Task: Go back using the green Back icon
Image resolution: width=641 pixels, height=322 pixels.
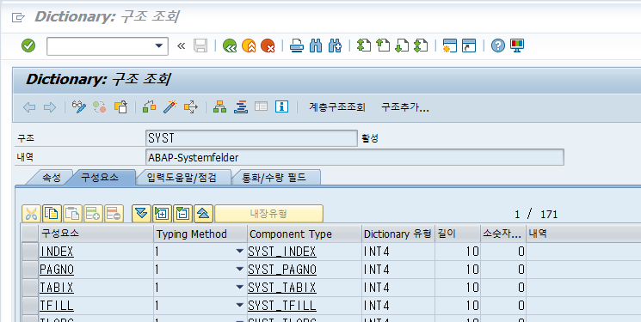Action: (x=230, y=46)
